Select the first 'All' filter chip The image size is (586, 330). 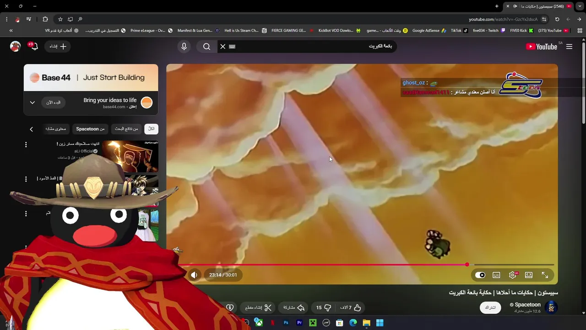[x=151, y=129]
